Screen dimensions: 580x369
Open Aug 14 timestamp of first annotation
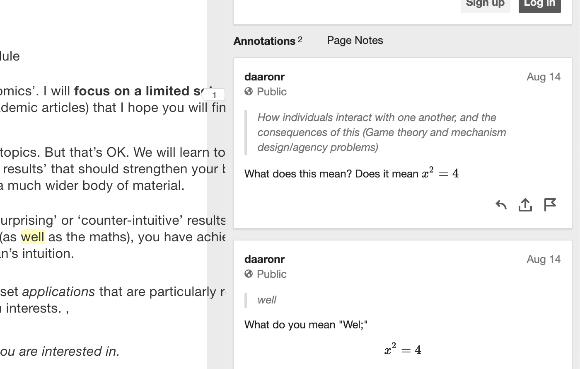click(544, 77)
